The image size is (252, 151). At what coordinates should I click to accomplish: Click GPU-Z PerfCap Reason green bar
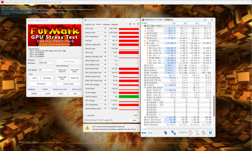click(129, 97)
